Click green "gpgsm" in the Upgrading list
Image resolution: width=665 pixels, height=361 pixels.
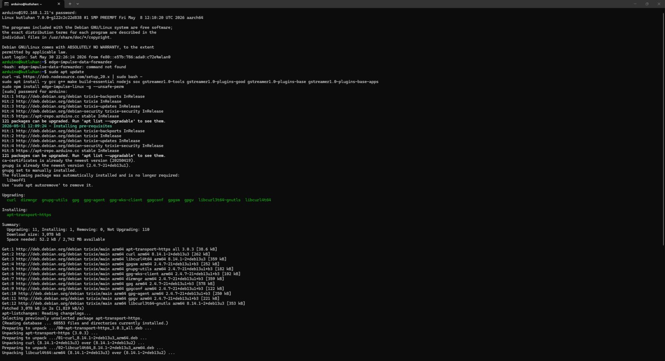(174, 200)
